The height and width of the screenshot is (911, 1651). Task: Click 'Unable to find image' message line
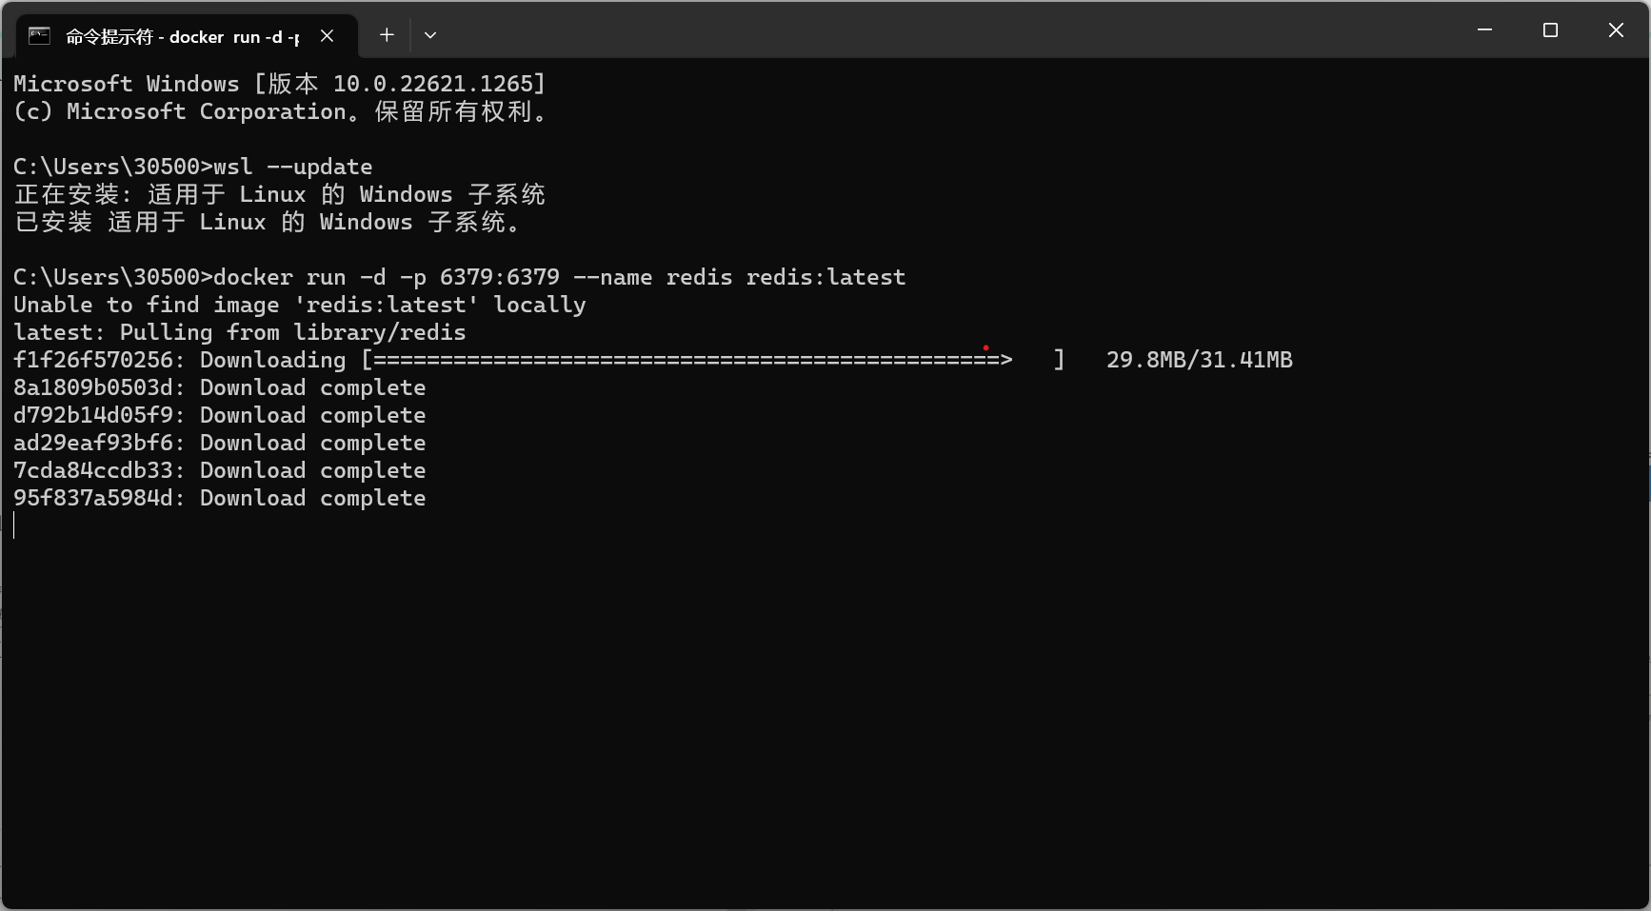tap(300, 305)
